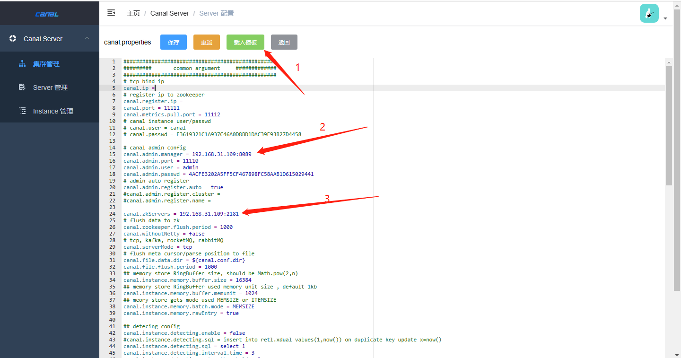The width and height of the screenshot is (681, 358).
Task: Click the canal.metrics.pull.port = 11112 line
Action: pos(172,114)
